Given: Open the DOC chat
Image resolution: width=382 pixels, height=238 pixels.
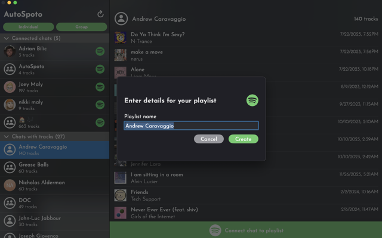Looking at the screenshot, I should point(54,203).
